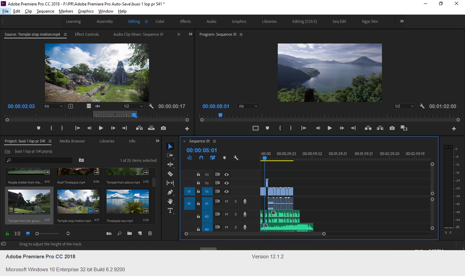
Task: Open Effect Controls tab
Action: click(87, 34)
